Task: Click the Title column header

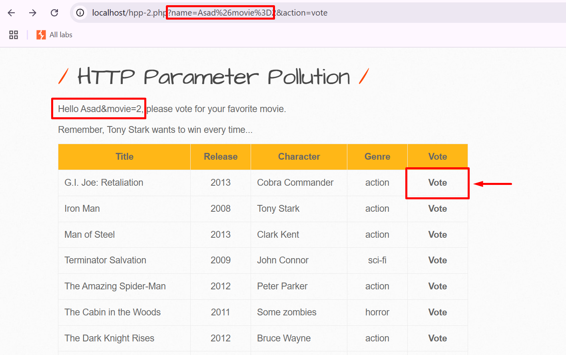Action: 124,157
